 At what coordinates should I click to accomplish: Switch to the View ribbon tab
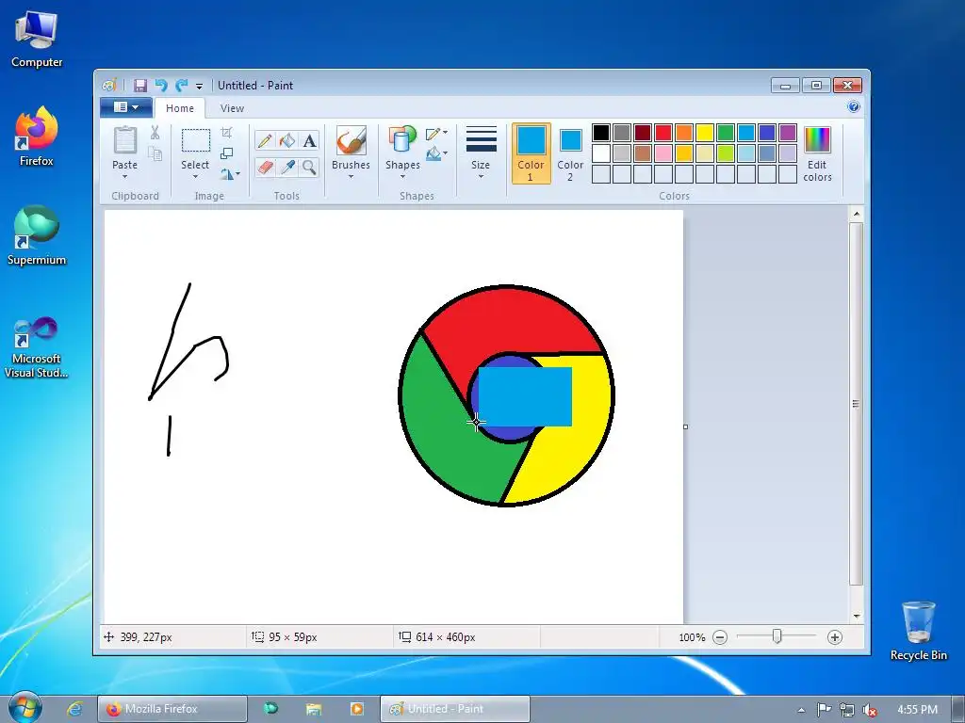coord(232,108)
